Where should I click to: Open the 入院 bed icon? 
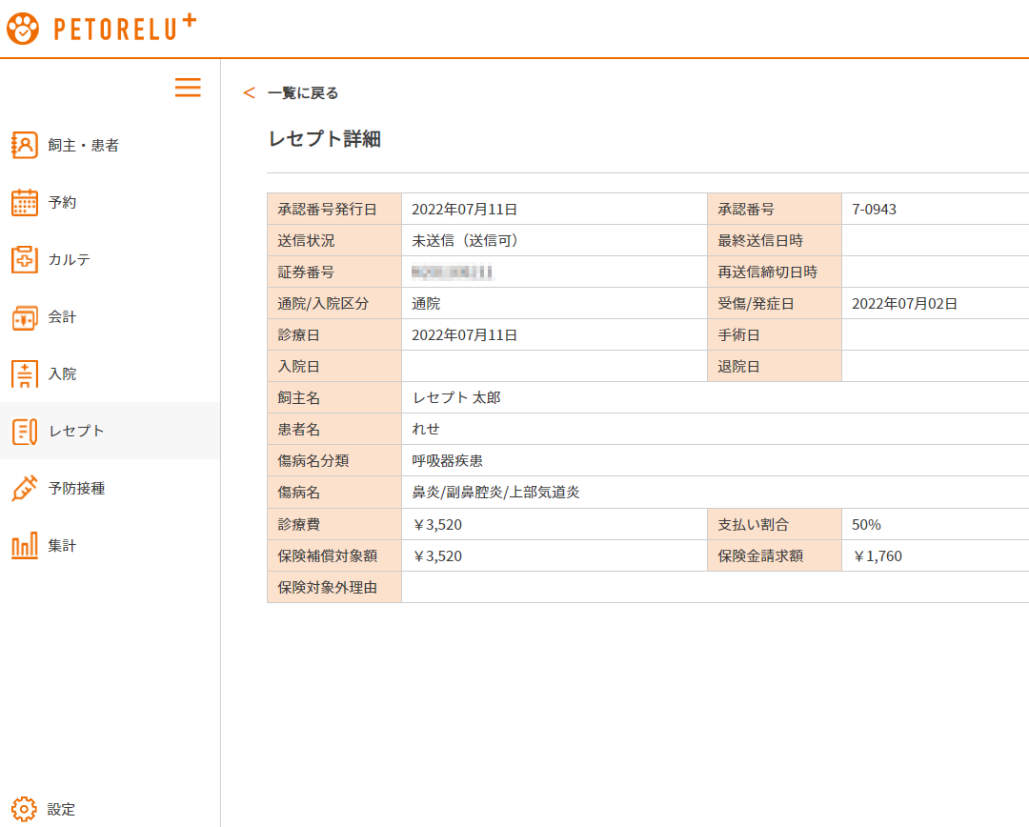point(24,374)
